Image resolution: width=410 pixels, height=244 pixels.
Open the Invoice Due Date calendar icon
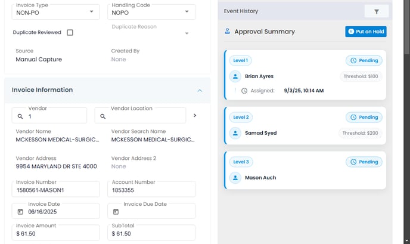pyautogui.click(x=116, y=212)
